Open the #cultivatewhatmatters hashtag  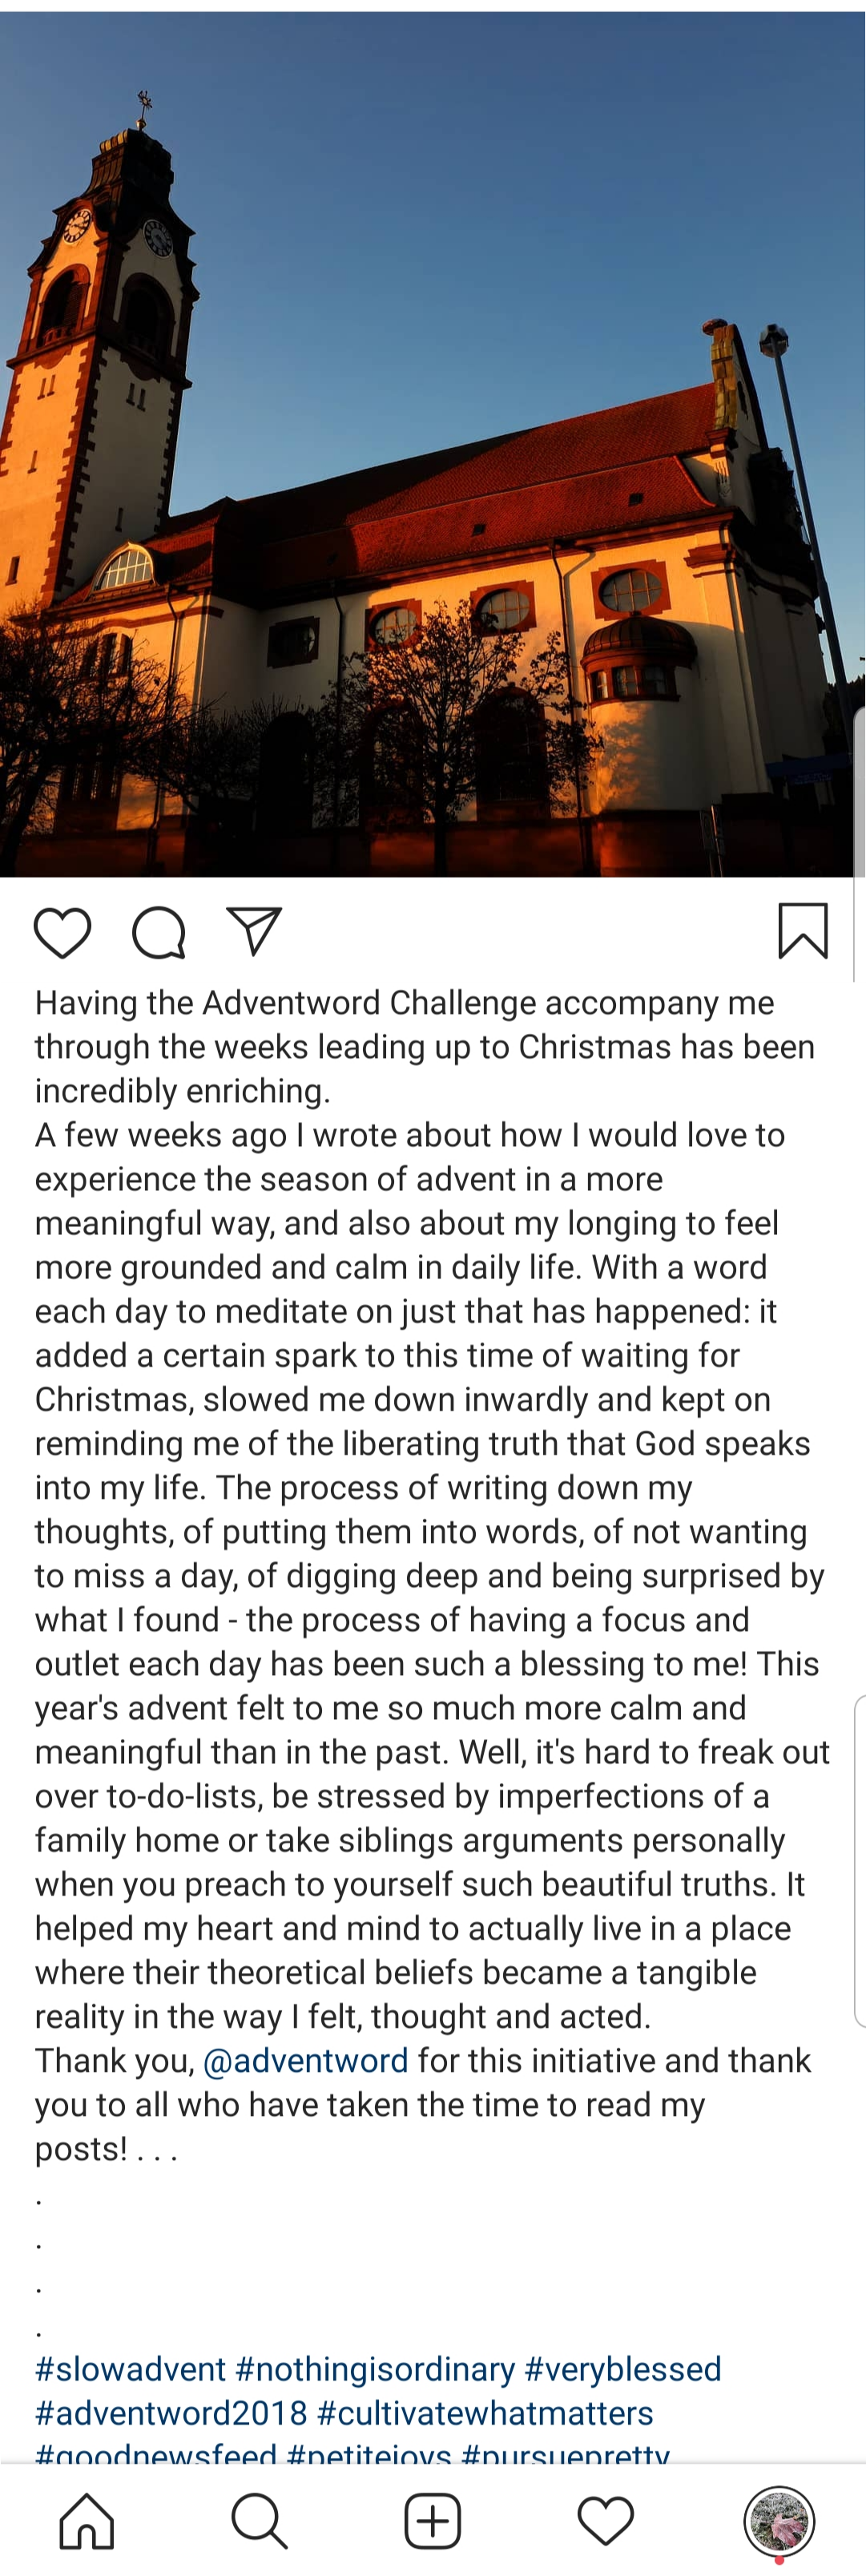(485, 2414)
